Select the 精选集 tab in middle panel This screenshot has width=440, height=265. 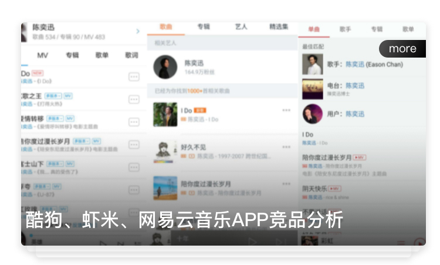click(x=279, y=26)
